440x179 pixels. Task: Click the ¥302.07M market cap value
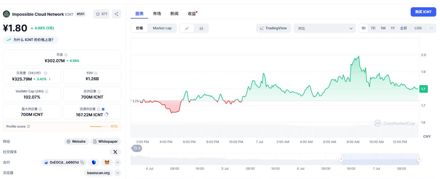54,61
